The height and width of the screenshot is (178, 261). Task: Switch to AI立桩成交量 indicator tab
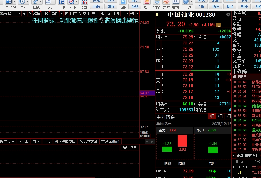65,141
